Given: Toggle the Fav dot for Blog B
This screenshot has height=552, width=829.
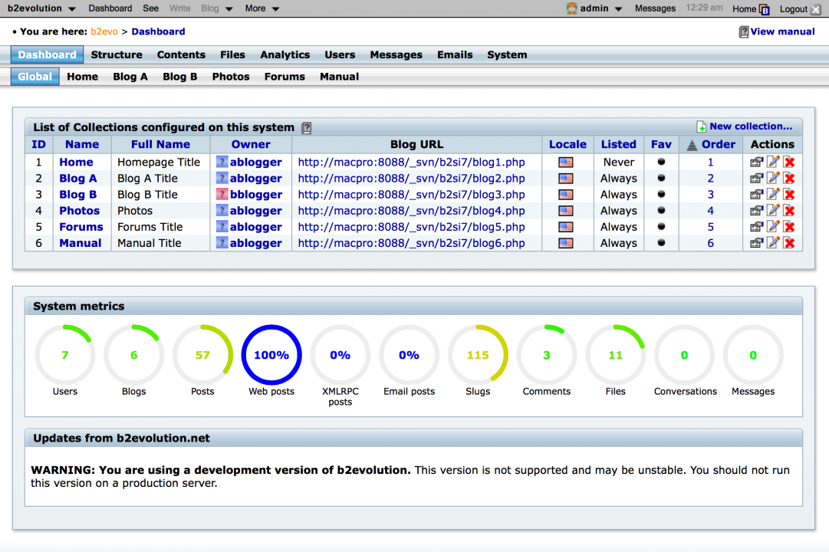Looking at the screenshot, I should click(661, 194).
